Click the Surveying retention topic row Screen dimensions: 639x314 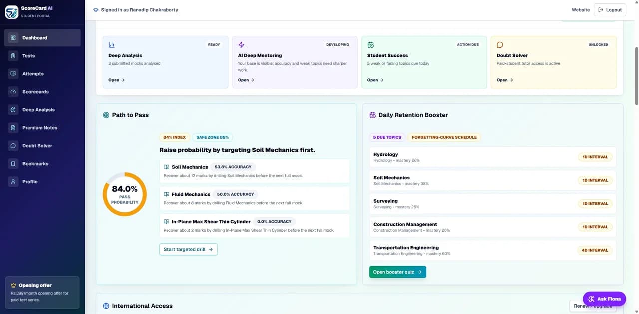(494, 203)
